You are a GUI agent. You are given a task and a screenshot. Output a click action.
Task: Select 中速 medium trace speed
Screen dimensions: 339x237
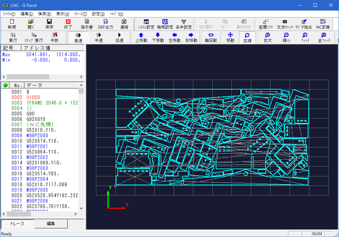pyautogui.click(x=99, y=37)
